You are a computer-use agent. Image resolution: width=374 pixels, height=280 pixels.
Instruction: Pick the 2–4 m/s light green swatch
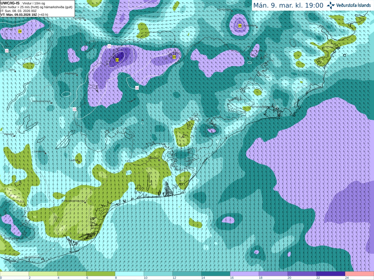point(43,274)
